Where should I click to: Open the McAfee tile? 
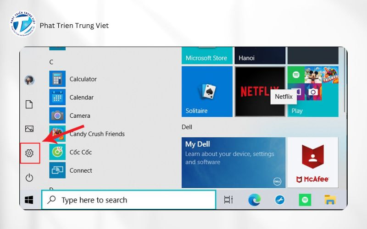point(312,162)
